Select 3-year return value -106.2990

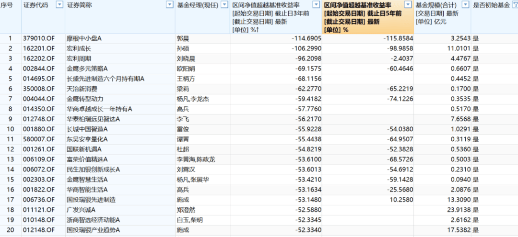[x=306, y=49]
